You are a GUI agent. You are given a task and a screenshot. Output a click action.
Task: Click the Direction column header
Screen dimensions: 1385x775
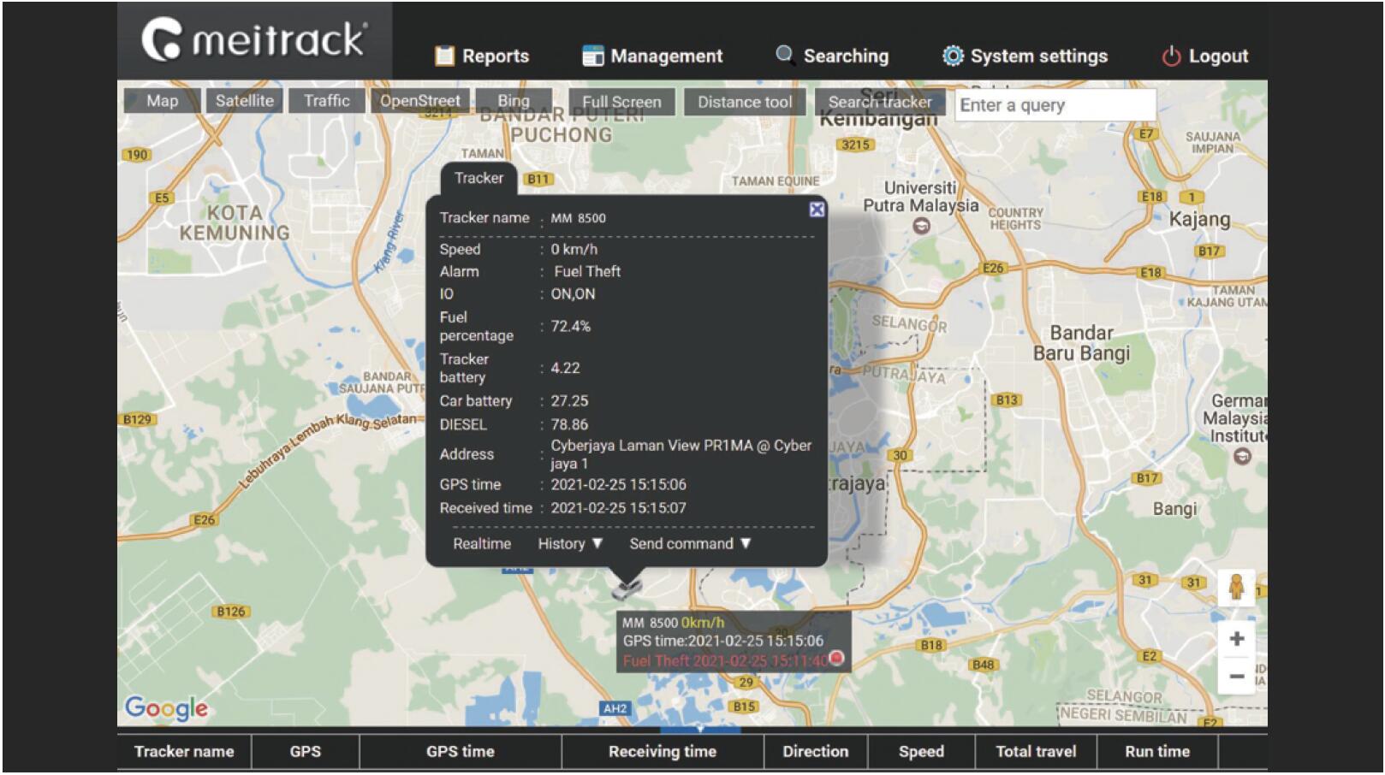pyautogui.click(x=816, y=752)
